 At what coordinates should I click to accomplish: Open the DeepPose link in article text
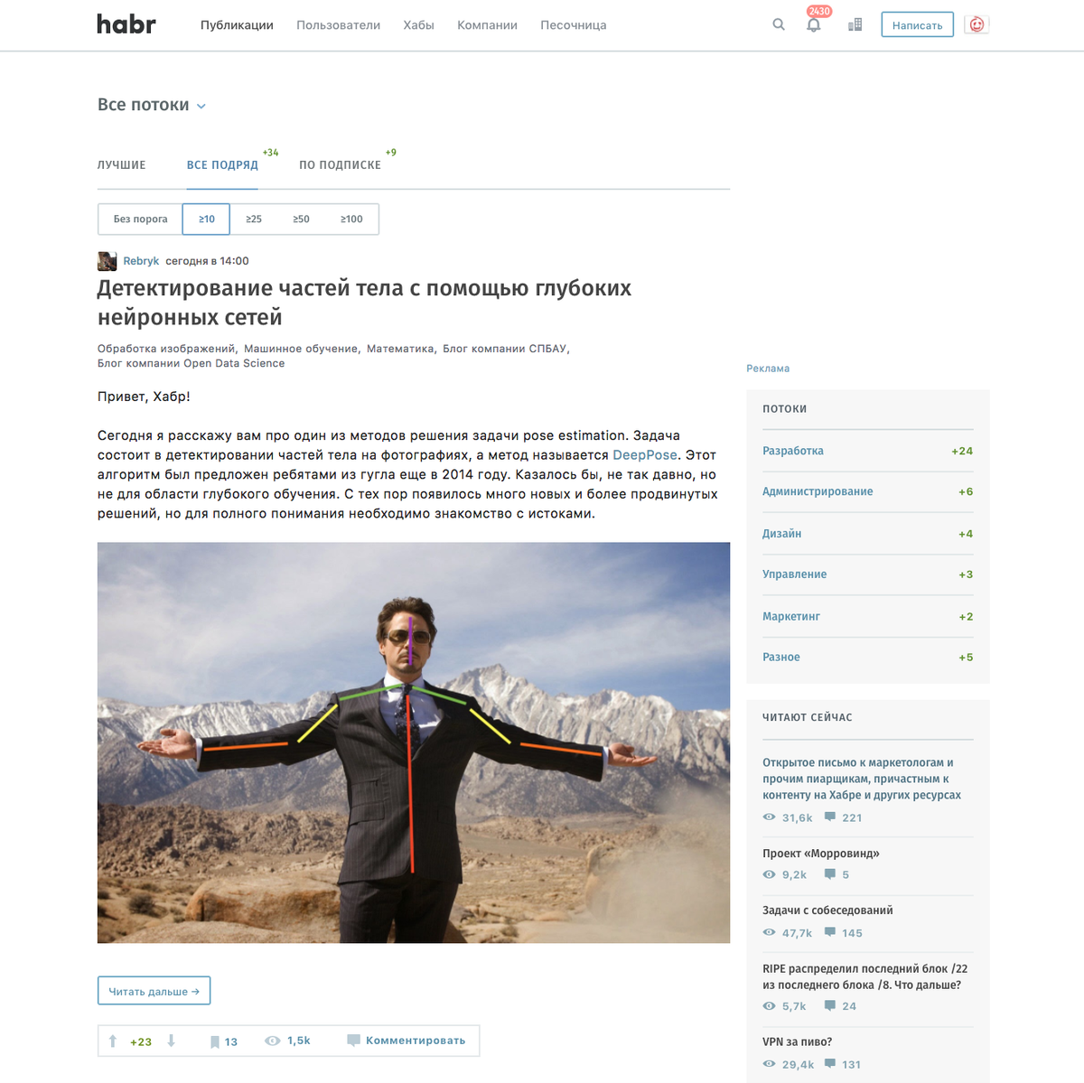pyautogui.click(x=645, y=455)
